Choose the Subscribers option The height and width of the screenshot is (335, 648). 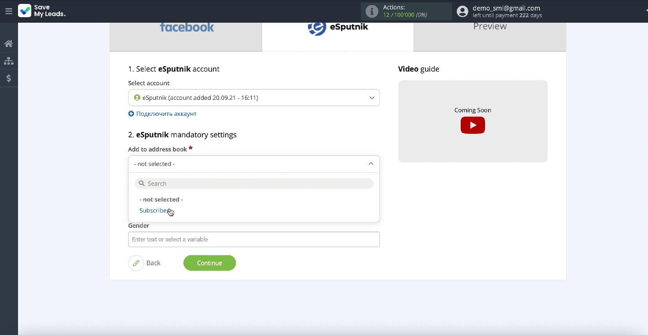pyautogui.click(x=155, y=211)
